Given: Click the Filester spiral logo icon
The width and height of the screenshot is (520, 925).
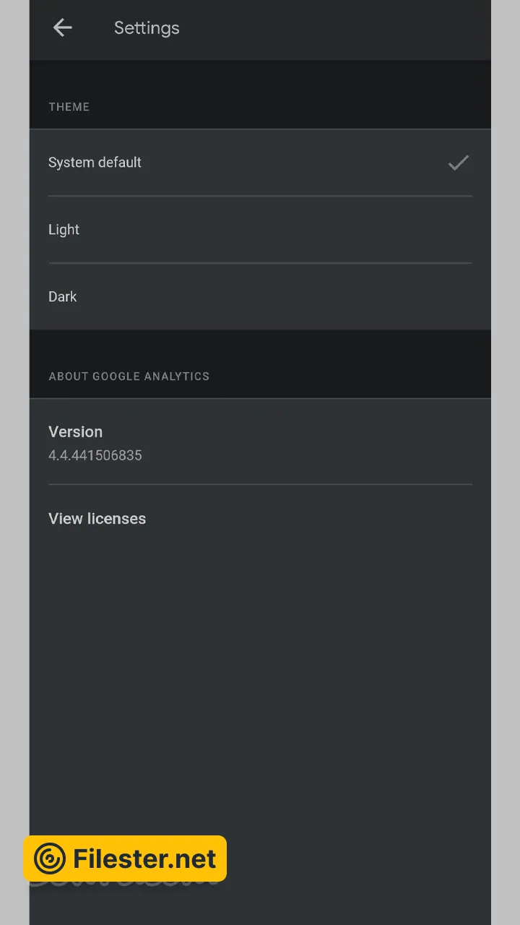Looking at the screenshot, I should point(50,859).
